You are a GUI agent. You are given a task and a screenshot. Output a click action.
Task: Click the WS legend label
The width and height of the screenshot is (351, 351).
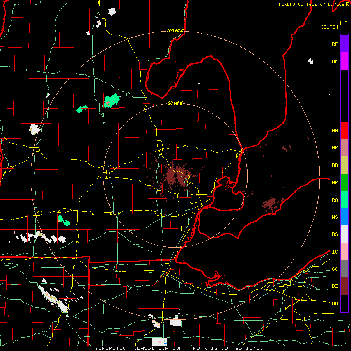[x=335, y=217]
